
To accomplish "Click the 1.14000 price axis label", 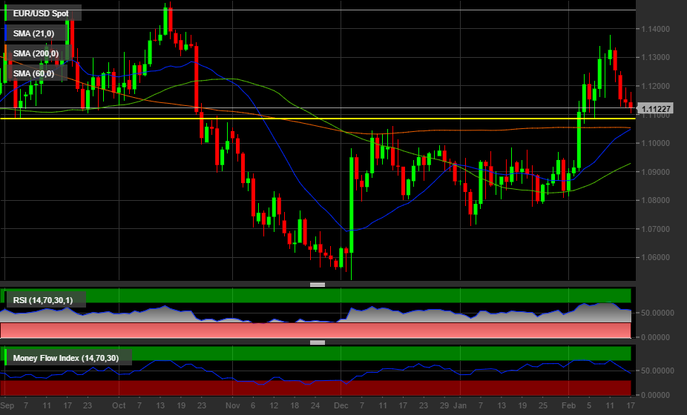I will pyautogui.click(x=656, y=29).
